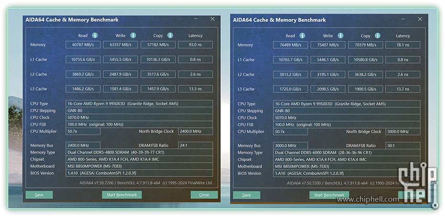Click DRAM:FSB Ratio 24:1 value
Image resolution: width=445 pixels, height=216 pixels.
195,145
